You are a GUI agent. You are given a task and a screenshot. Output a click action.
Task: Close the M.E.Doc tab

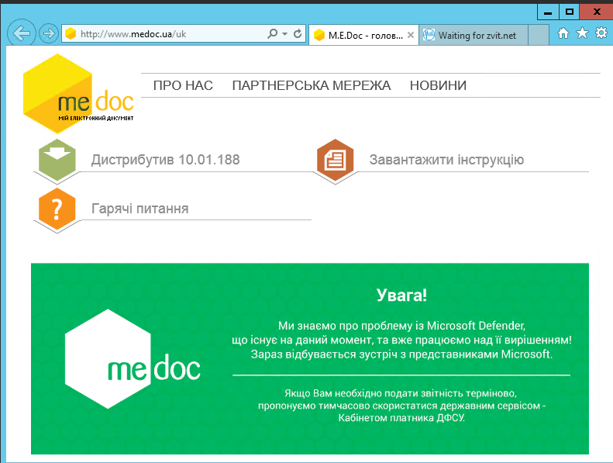pyautogui.click(x=411, y=35)
